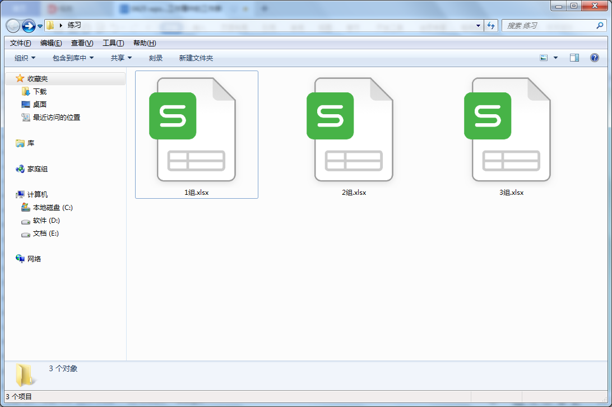Open 下载 in the navigation pane
The height and width of the screenshot is (407, 612).
(40, 92)
